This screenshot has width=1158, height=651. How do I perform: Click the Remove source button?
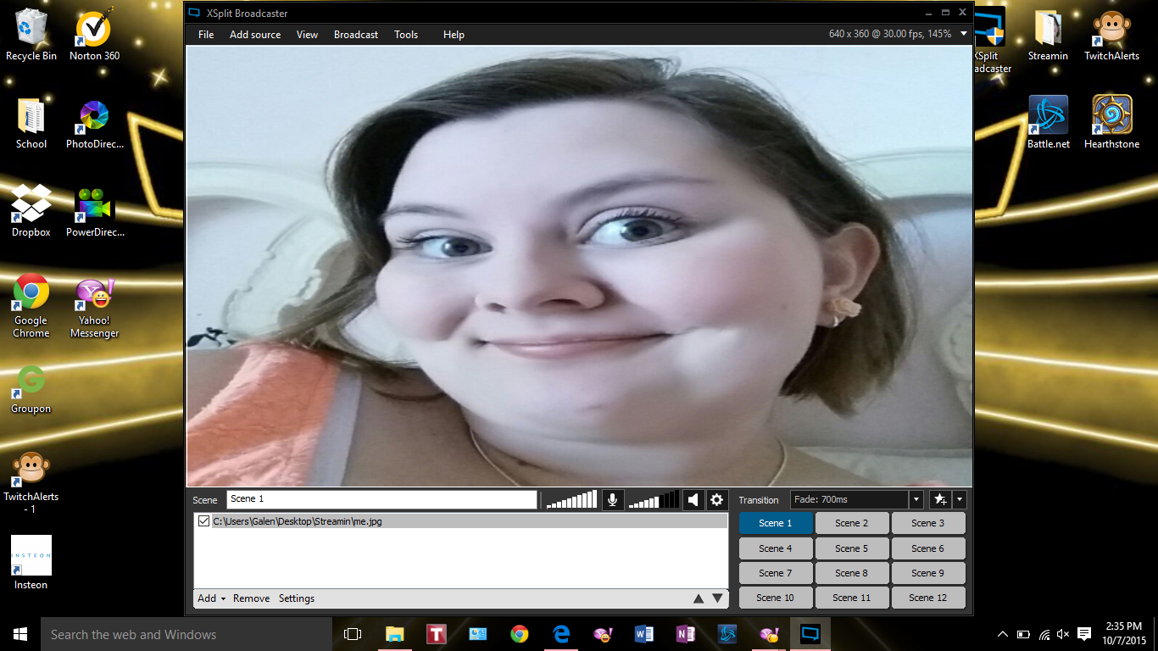click(251, 598)
